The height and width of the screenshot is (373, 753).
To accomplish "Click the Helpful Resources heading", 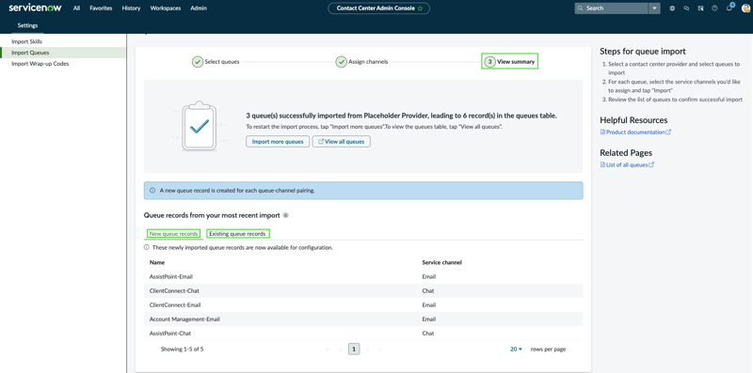I will 633,120.
